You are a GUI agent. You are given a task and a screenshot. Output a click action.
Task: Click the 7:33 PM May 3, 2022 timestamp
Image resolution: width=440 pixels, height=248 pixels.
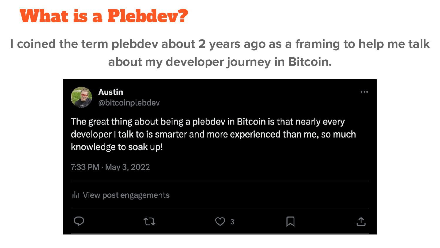coord(110,167)
